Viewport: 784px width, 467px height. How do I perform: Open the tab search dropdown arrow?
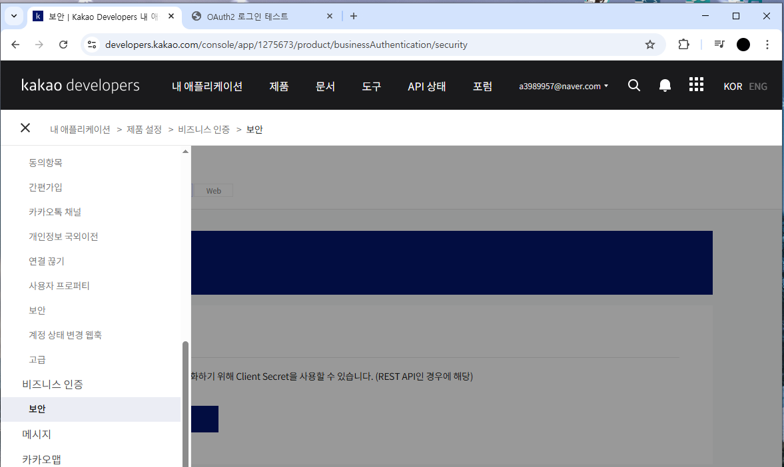pyautogui.click(x=14, y=16)
